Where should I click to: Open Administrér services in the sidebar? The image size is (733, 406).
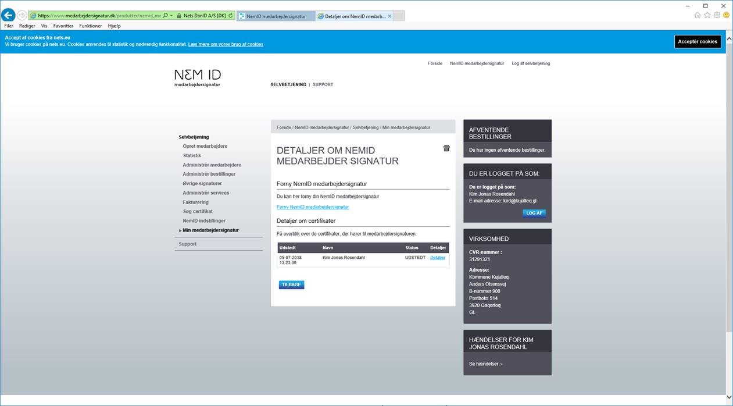[x=206, y=193]
